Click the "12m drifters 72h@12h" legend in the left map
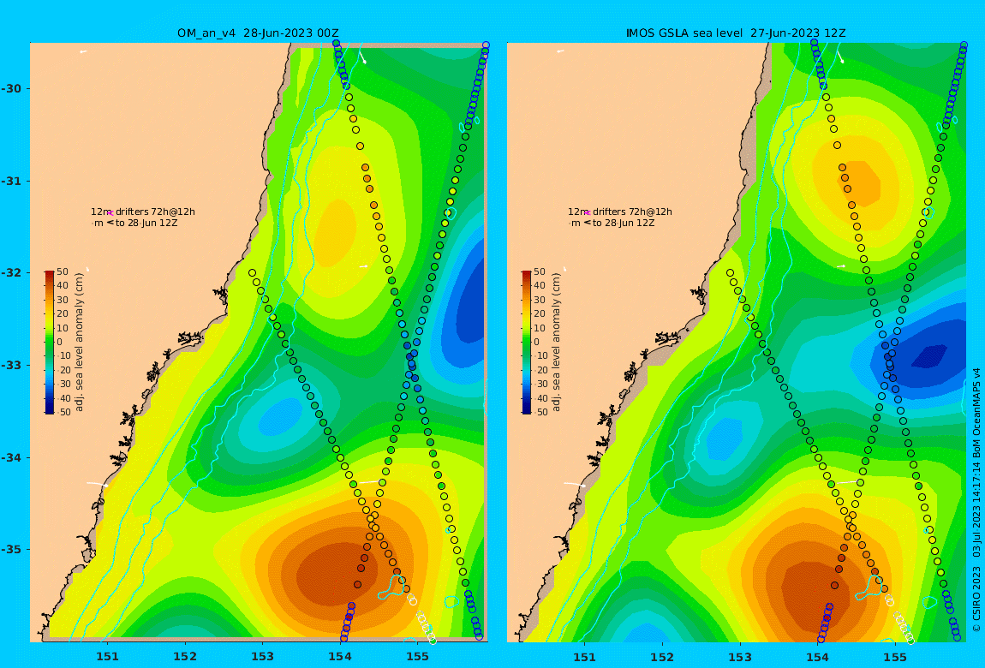985x668 pixels. tap(143, 212)
